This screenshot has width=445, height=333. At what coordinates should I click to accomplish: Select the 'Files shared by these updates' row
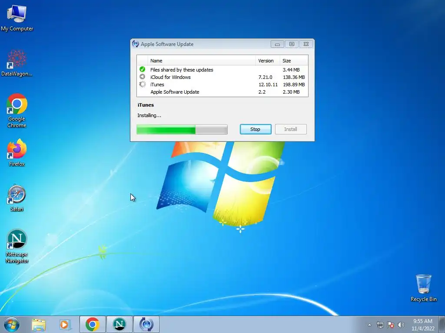[x=222, y=70]
